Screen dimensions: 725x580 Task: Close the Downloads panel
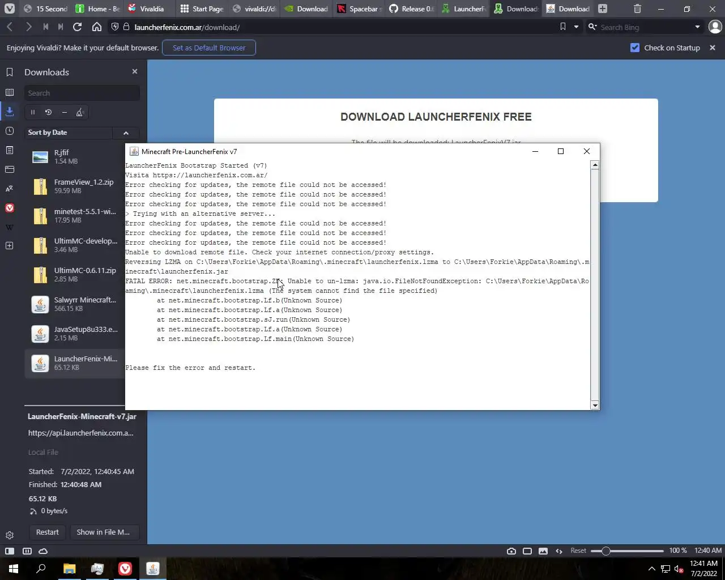point(135,71)
